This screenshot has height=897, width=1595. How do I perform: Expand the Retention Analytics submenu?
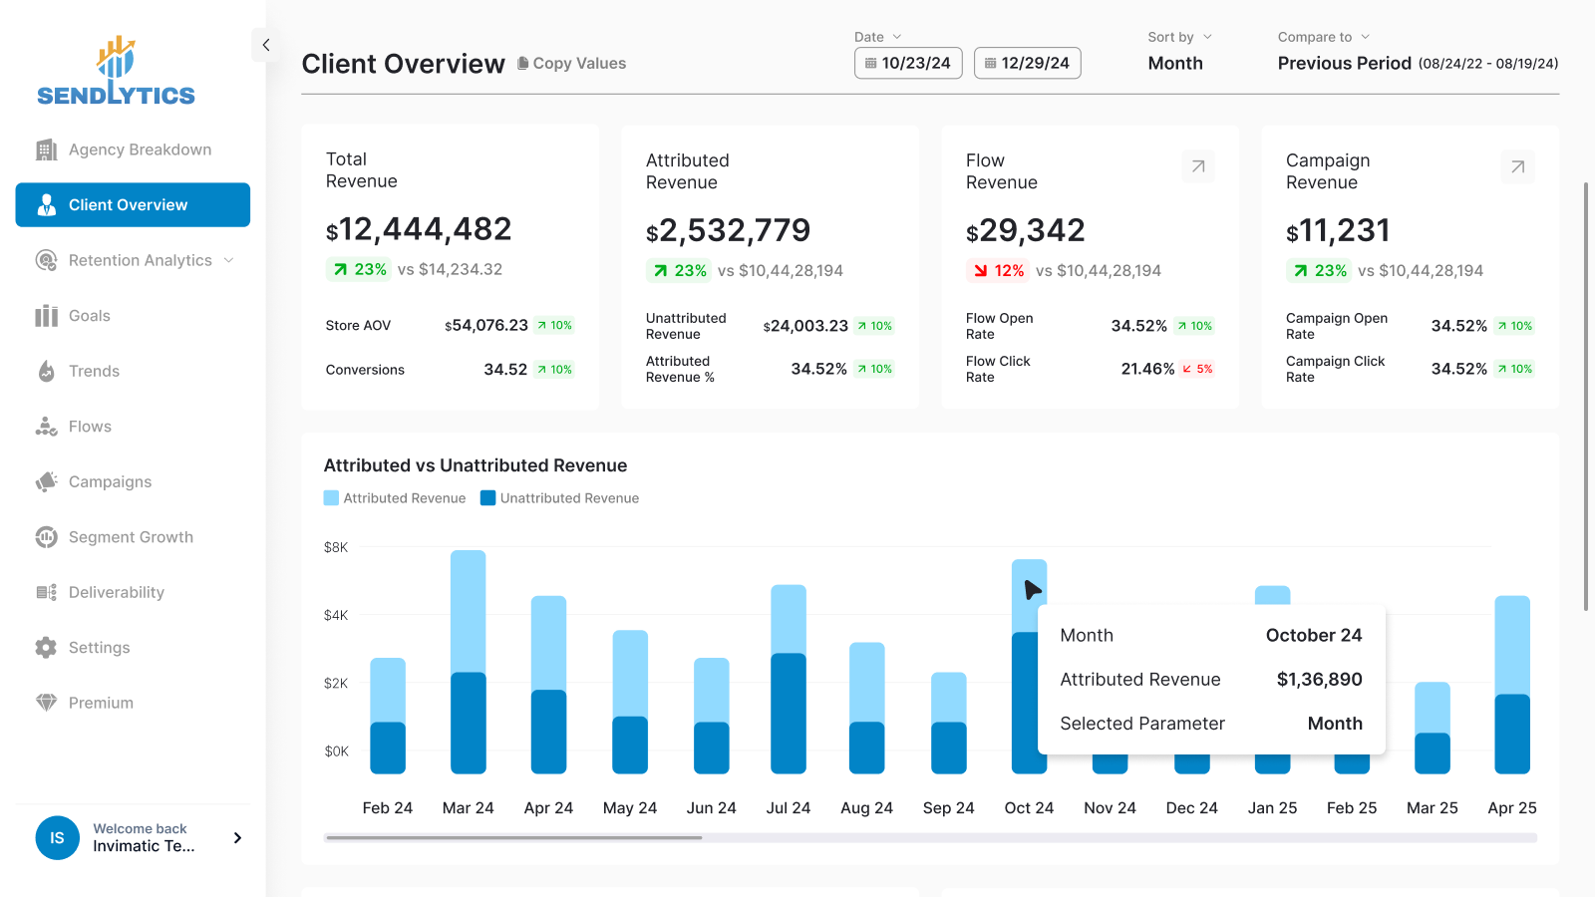click(229, 260)
